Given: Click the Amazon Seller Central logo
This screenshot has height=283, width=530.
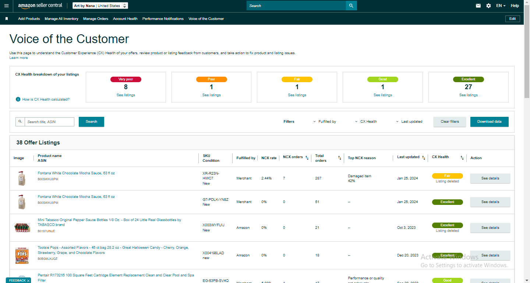Looking at the screenshot, I should [x=40, y=6].
